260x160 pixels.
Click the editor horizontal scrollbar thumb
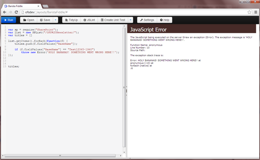point(60,156)
